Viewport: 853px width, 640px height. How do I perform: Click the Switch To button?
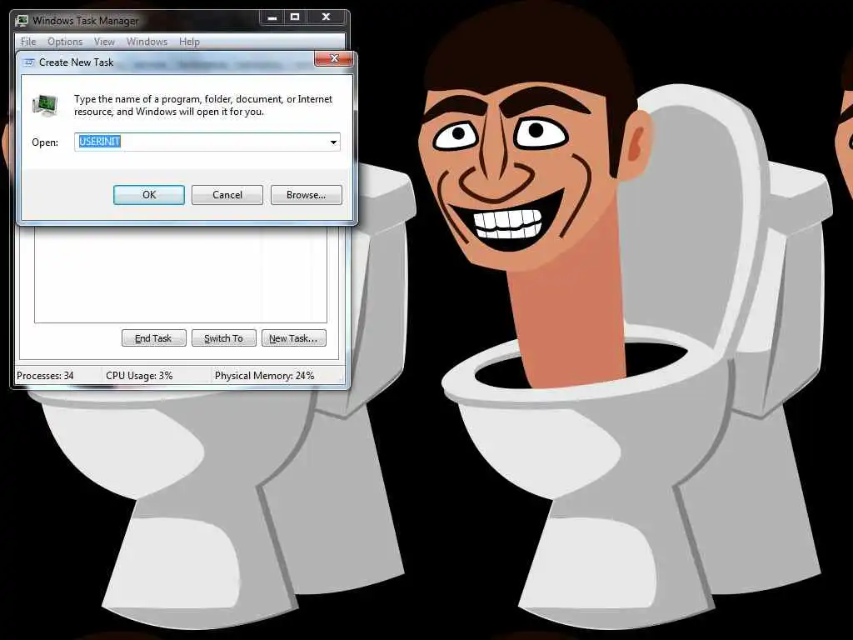223,338
